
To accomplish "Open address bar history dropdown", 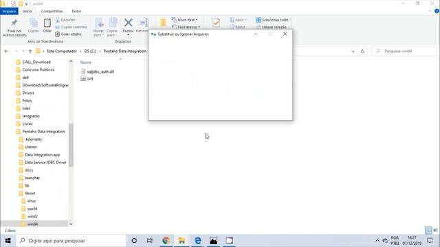I will click(x=353, y=51).
